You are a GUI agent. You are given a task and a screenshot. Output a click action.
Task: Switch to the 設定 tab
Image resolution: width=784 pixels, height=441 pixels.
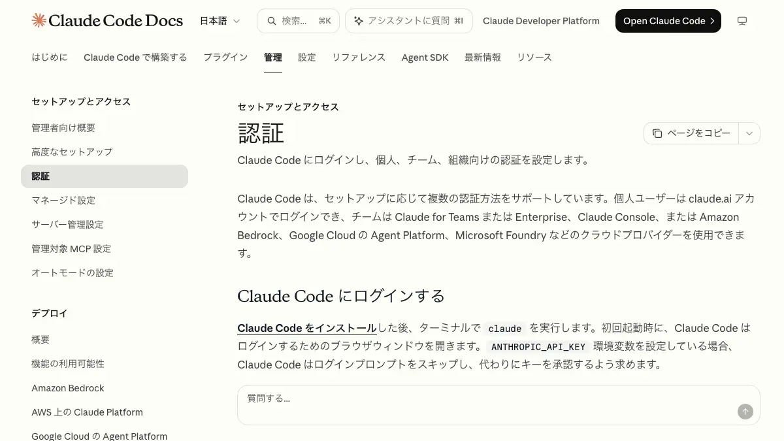click(307, 57)
